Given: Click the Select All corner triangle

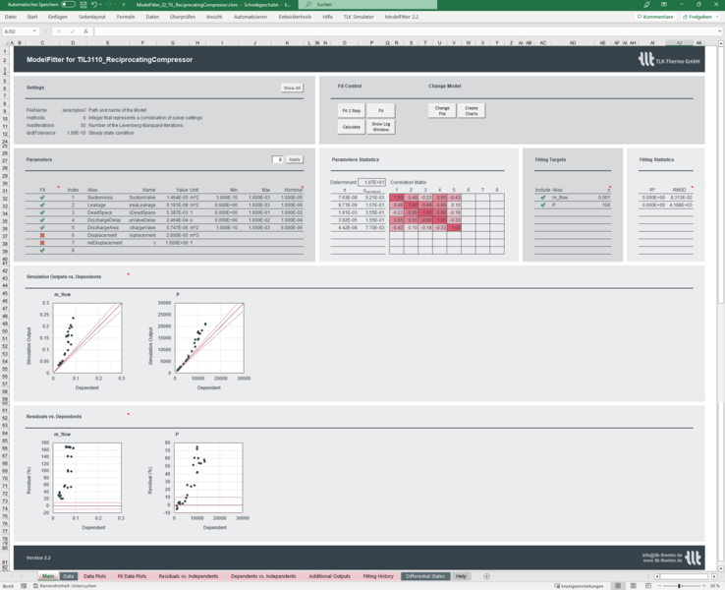Looking at the screenshot, I should (x=7, y=42).
